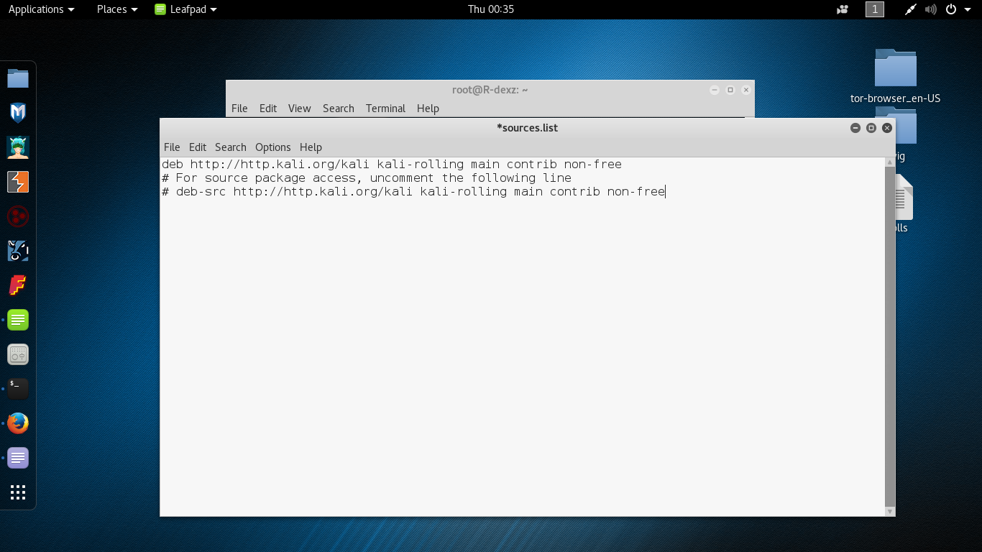982x552 pixels.
Task: Select the Leafpad icon in the dock
Action: (x=17, y=320)
